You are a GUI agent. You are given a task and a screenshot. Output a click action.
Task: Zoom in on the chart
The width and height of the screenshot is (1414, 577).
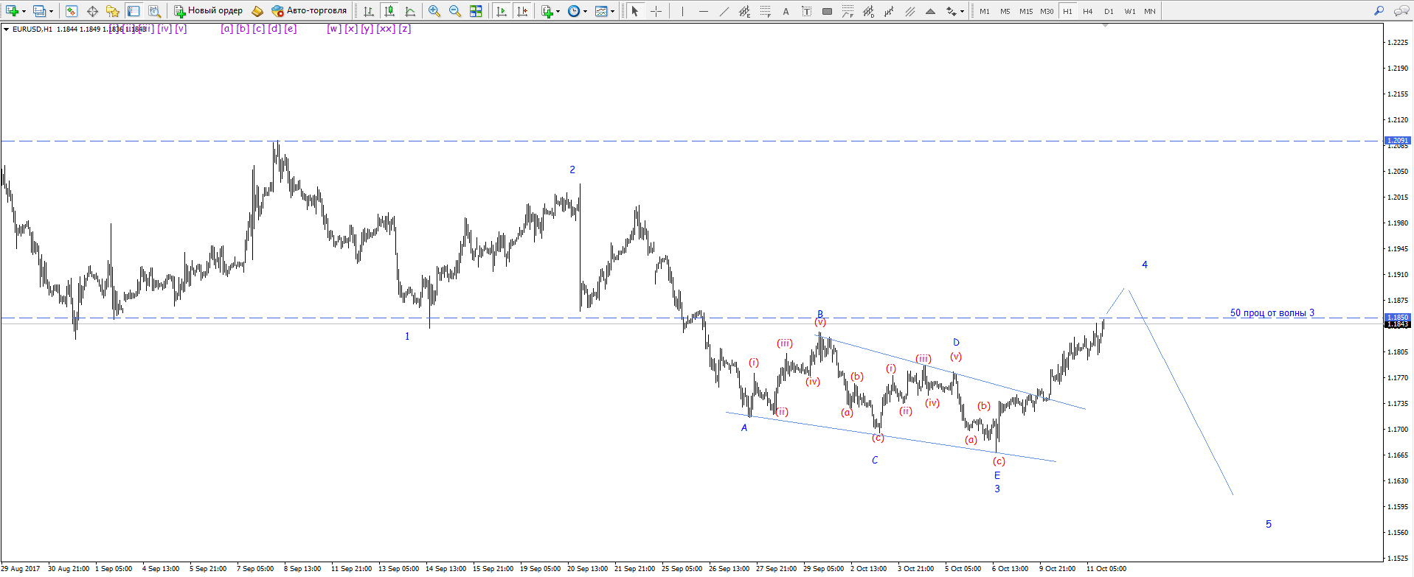pos(434,11)
